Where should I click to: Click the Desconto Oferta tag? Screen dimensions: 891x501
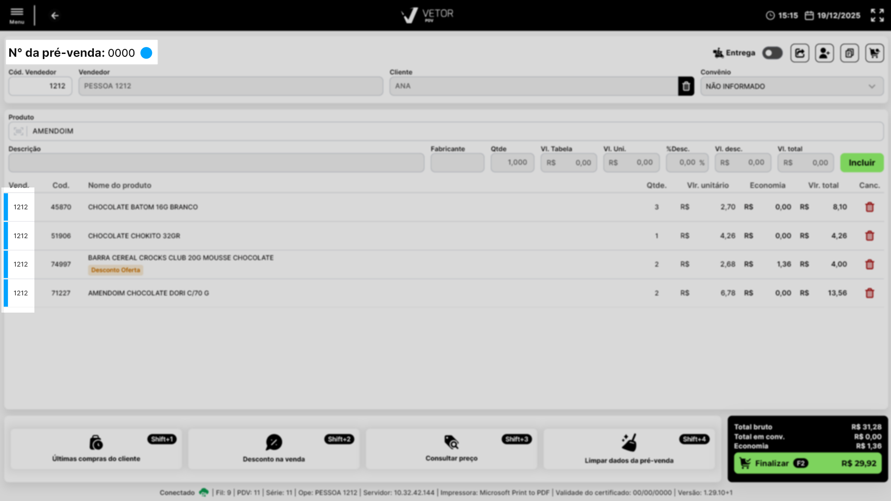click(x=115, y=270)
